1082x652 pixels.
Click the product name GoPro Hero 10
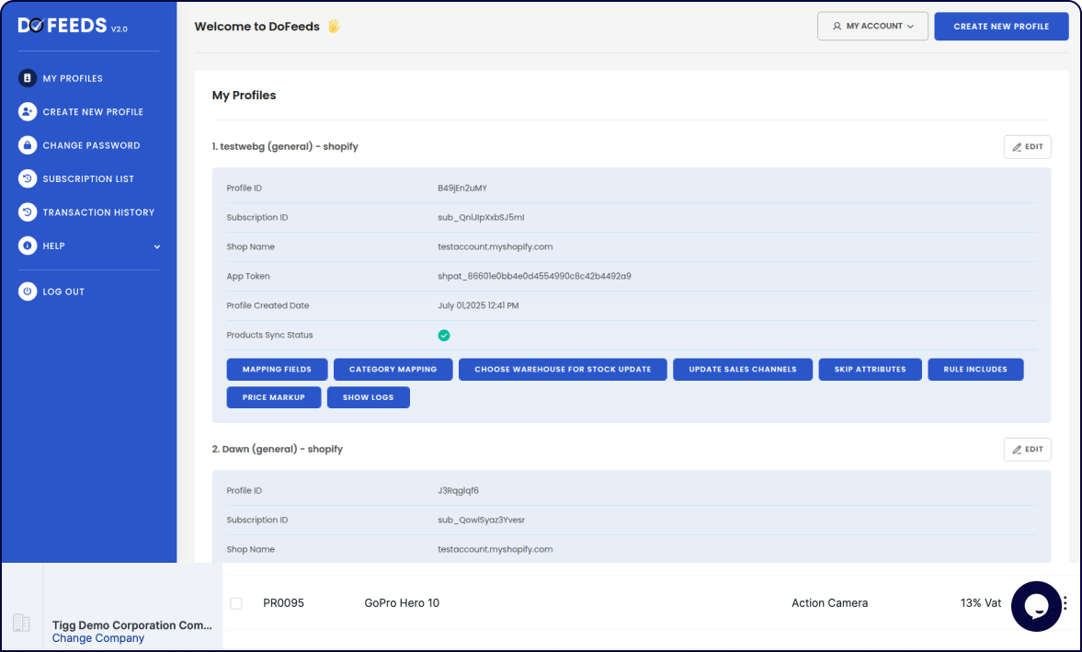pos(402,603)
